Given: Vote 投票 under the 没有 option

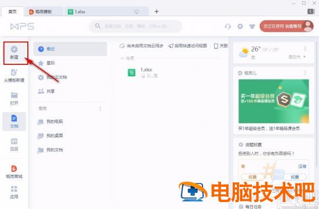Looking at the screenshot, I should click(x=295, y=177).
